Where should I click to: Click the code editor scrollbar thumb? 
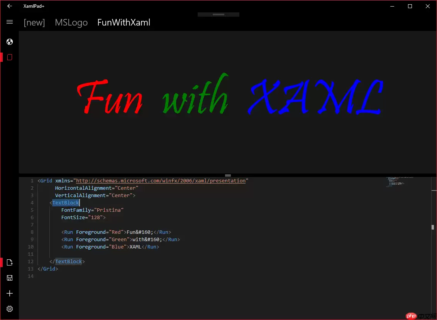pos(432,227)
